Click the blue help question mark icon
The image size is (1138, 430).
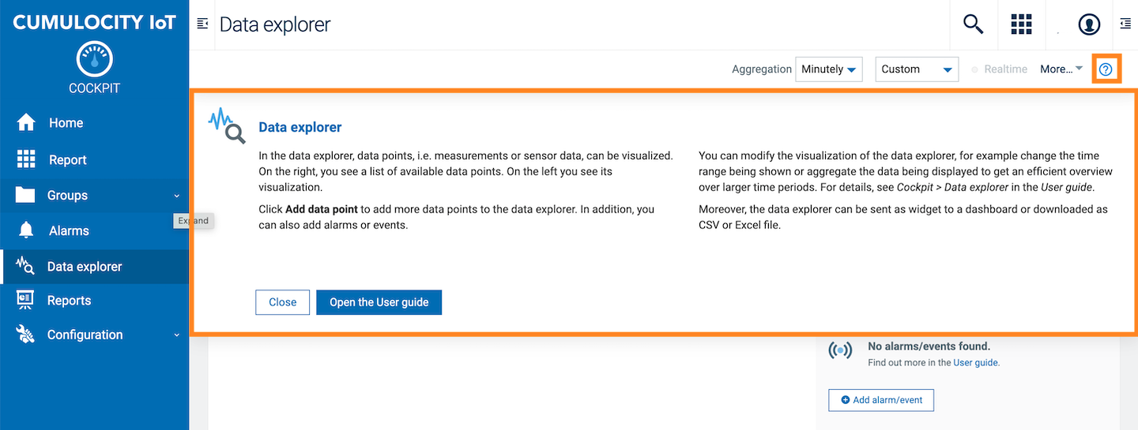[x=1106, y=69]
